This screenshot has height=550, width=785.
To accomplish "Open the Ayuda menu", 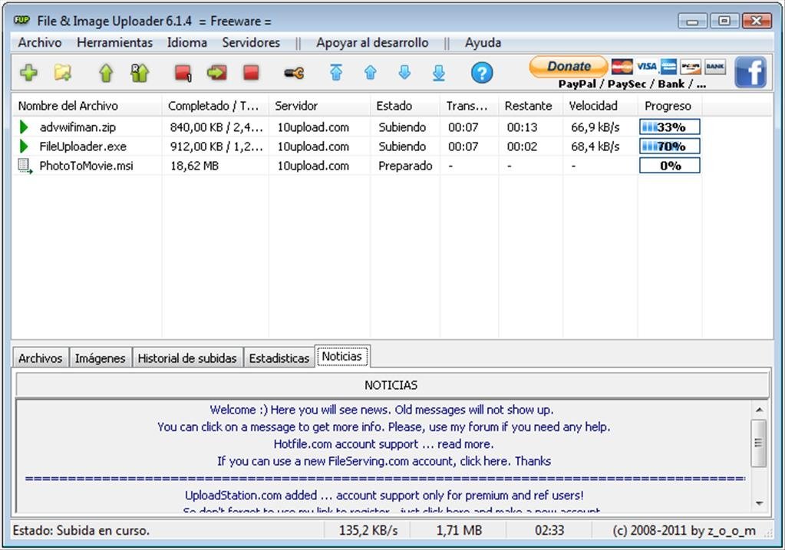I will (483, 42).
